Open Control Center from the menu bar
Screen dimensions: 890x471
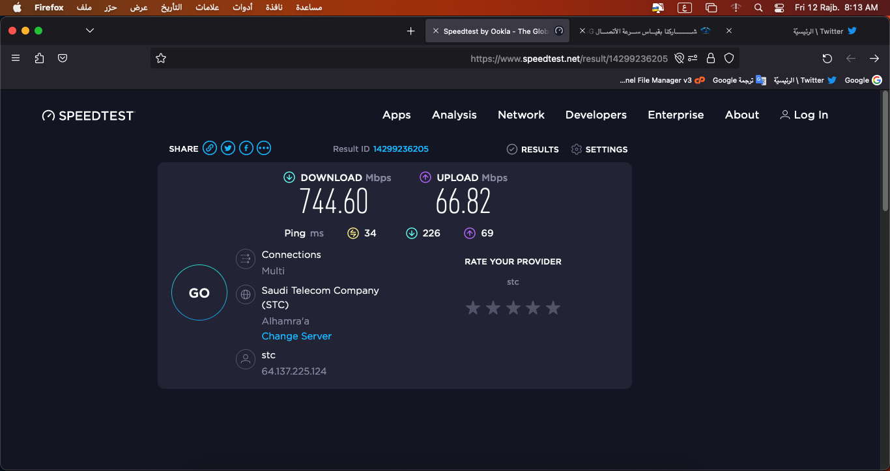click(x=779, y=8)
